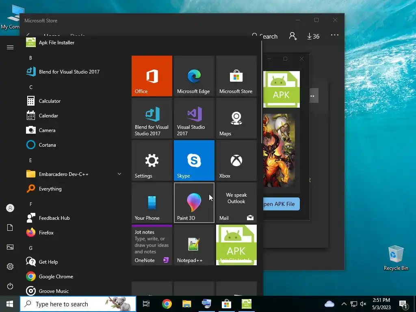The height and width of the screenshot is (312, 416).
Task: Open Camera in the app list
Action: tap(75, 130)
